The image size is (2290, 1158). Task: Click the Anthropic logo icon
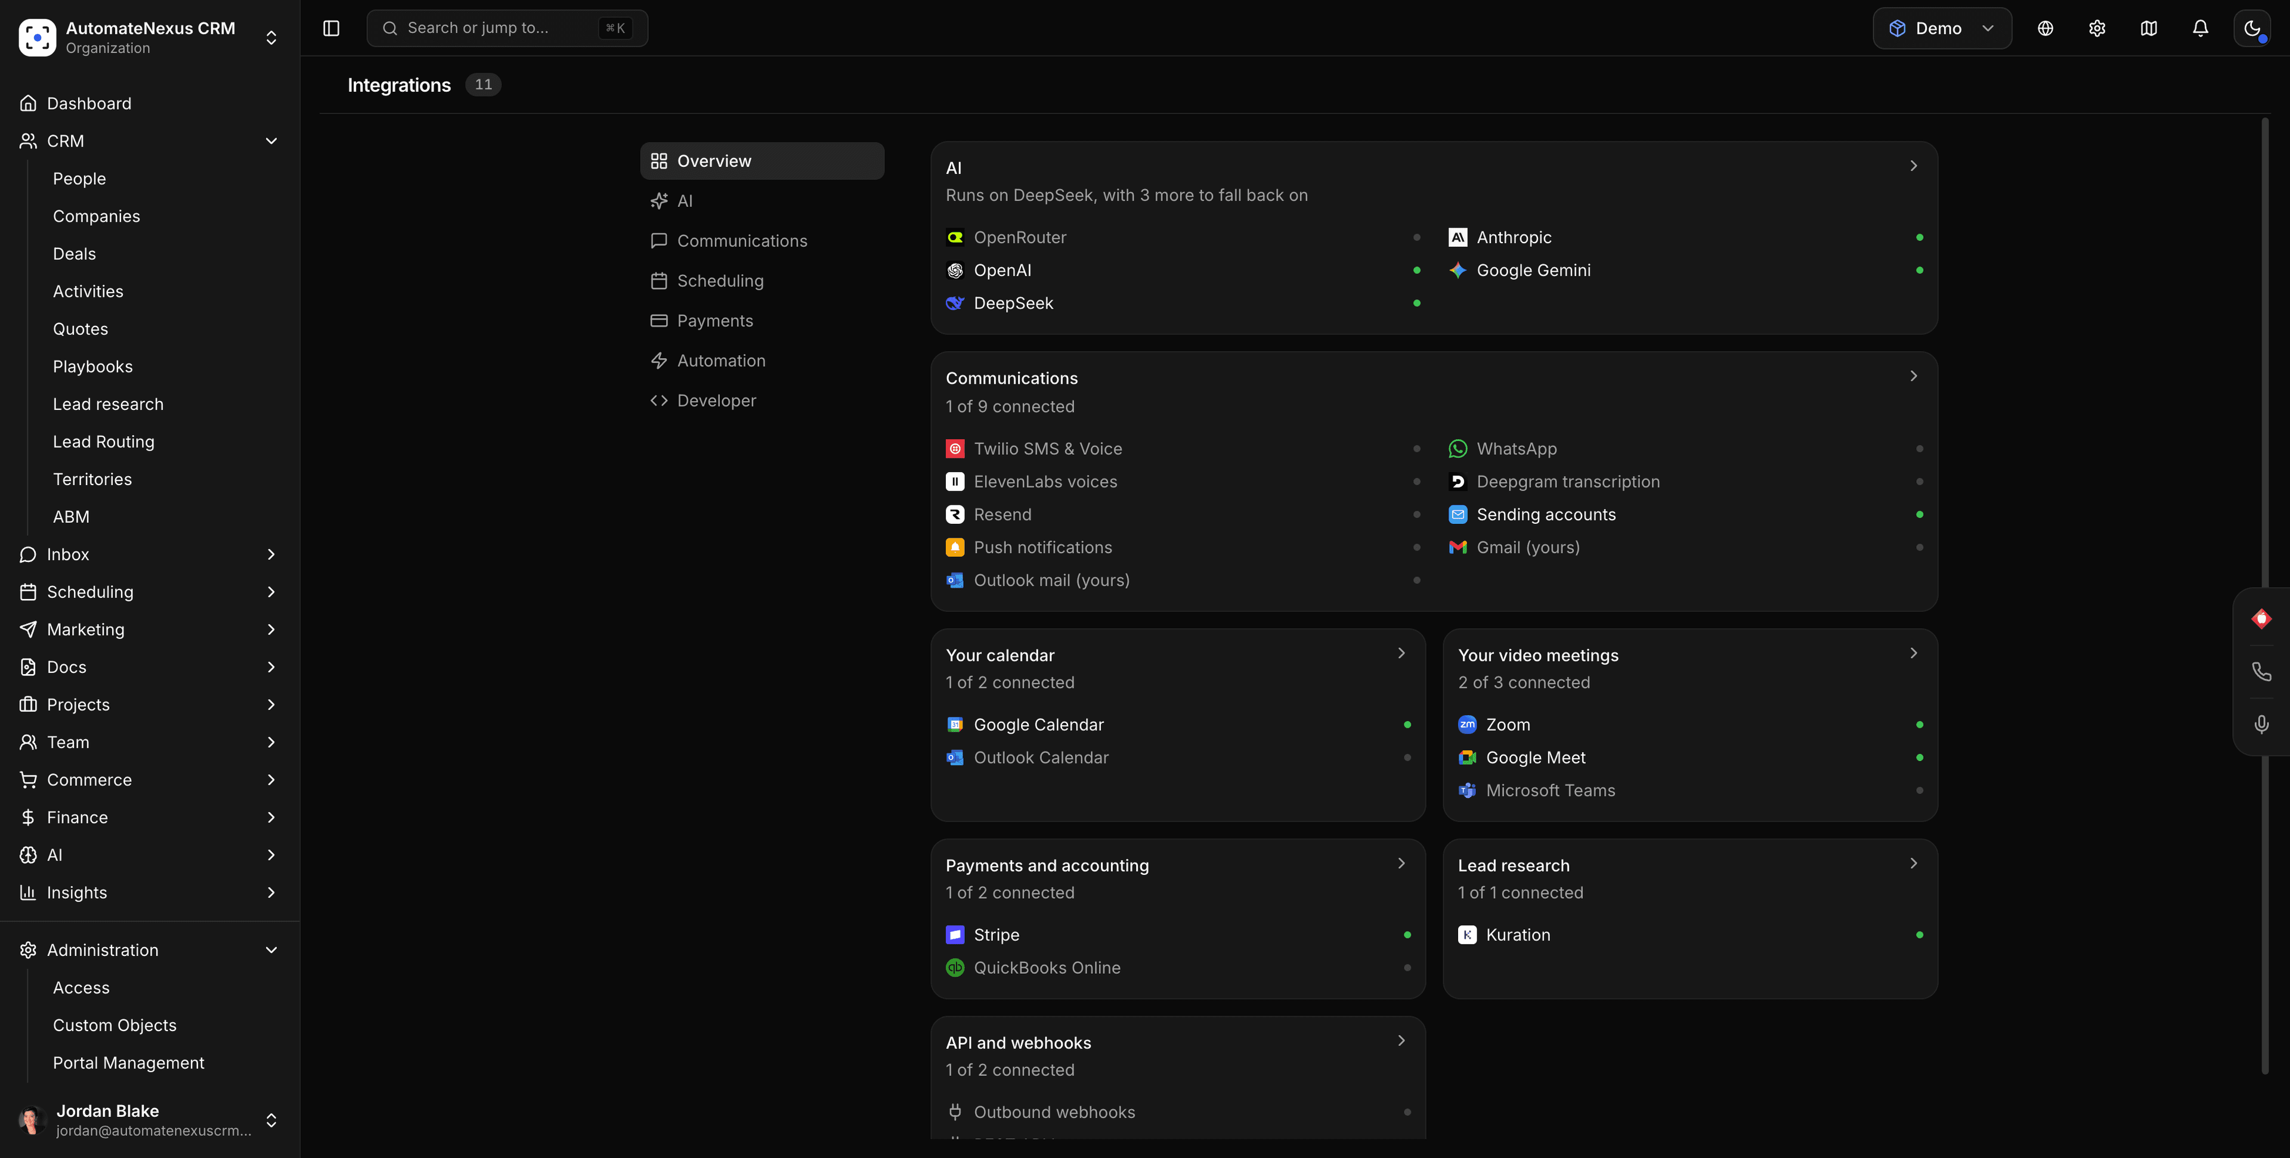pyautogui.click(x=1458, y=237)
